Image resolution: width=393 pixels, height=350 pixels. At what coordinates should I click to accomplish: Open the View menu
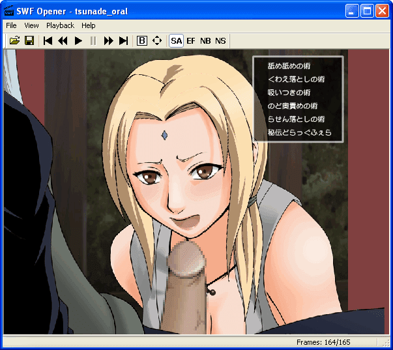tap(31, 25)
